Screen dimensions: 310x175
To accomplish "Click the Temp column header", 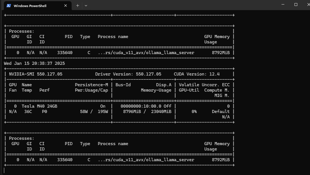I will pyautogui.click(x=27, y=90).
